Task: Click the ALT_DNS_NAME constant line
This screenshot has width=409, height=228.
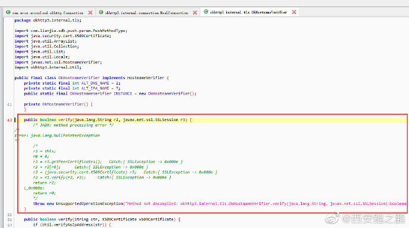Action: pyautogui.click(x=72, y=83)
